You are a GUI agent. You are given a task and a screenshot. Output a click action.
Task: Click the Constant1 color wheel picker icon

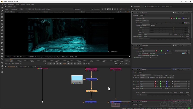[185, 53]
